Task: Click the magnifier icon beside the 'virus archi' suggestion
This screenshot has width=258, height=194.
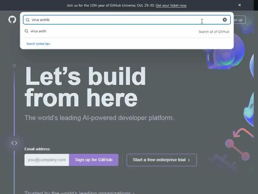Action: click(x=26, y=31)
